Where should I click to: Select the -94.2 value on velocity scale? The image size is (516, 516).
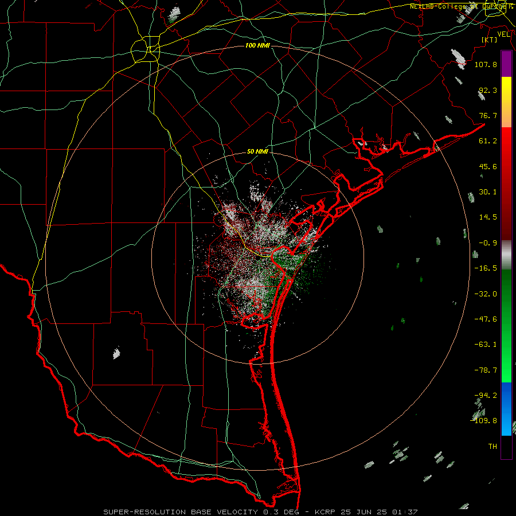coord(486,395)
